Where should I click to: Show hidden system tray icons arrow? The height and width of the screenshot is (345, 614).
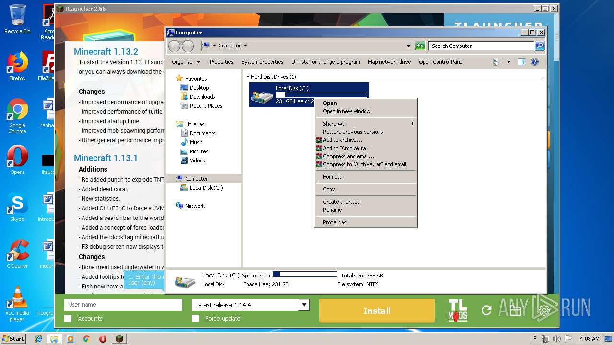point(535,339)
